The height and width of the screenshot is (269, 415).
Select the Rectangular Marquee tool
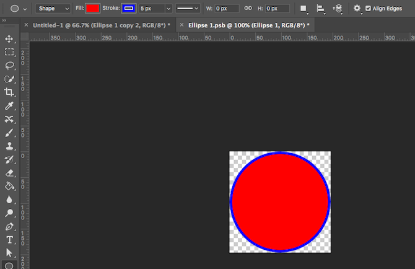point(9,52)
